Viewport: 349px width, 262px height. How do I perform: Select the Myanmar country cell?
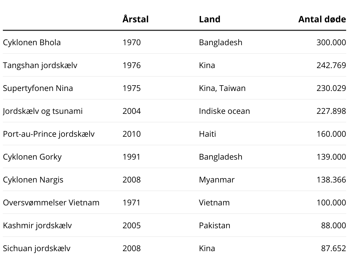[x=217, y=180]
